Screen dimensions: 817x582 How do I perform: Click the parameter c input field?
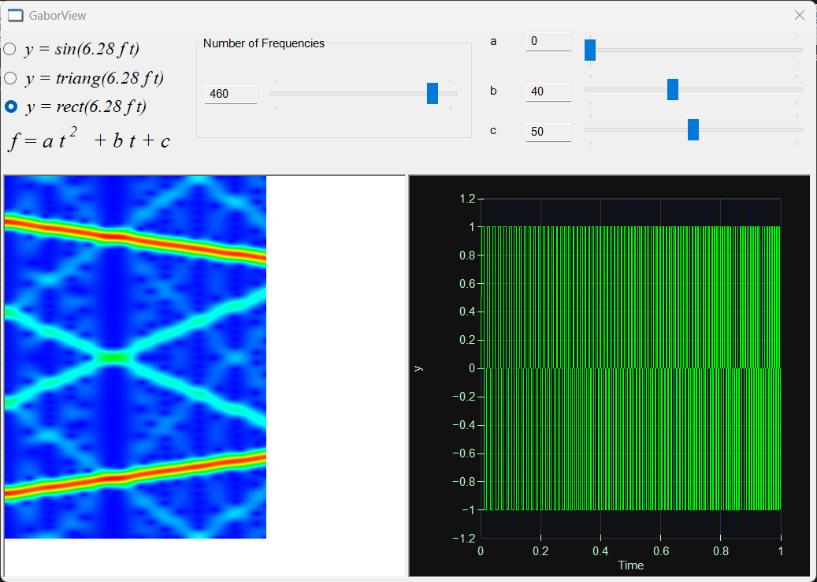tap(548, 132)
